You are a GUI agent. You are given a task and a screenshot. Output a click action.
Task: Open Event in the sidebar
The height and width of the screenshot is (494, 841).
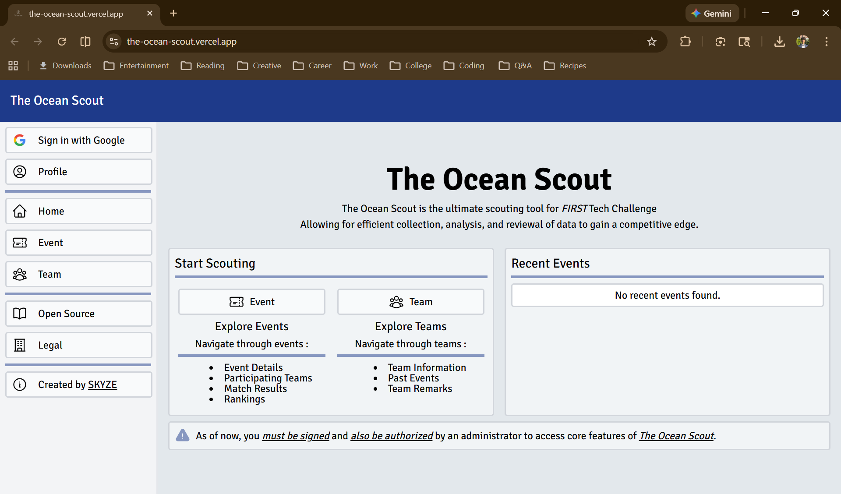(x=79, y=243)
